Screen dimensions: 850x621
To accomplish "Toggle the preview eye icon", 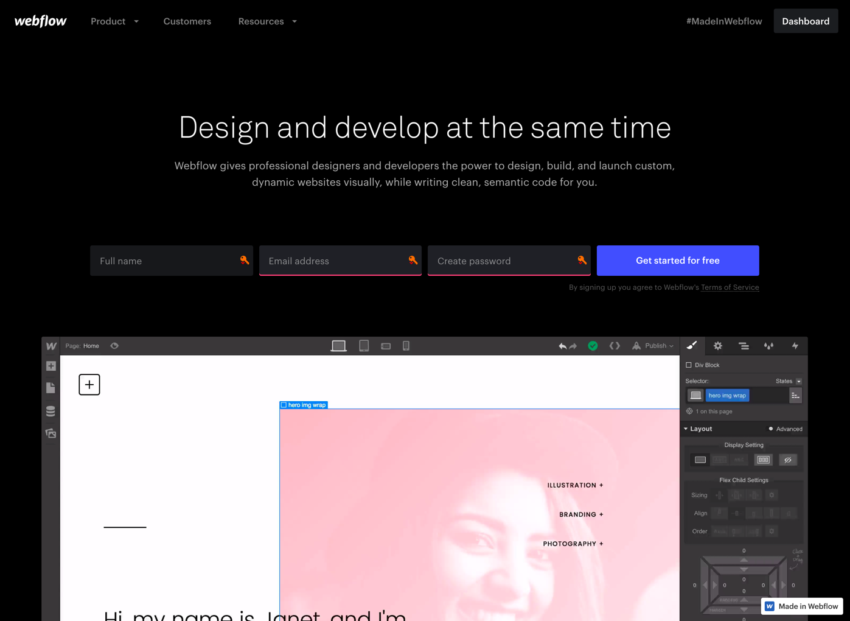I will pos(114,346).
